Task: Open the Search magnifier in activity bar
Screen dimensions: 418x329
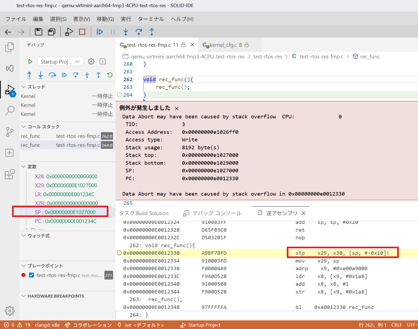Action: click(10, 111)
